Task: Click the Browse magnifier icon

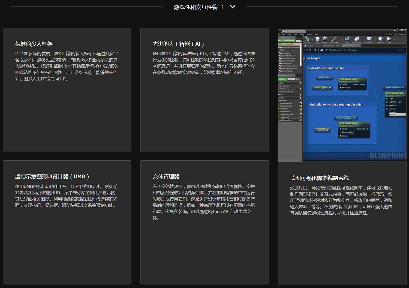Action: [x=324, y=39]
